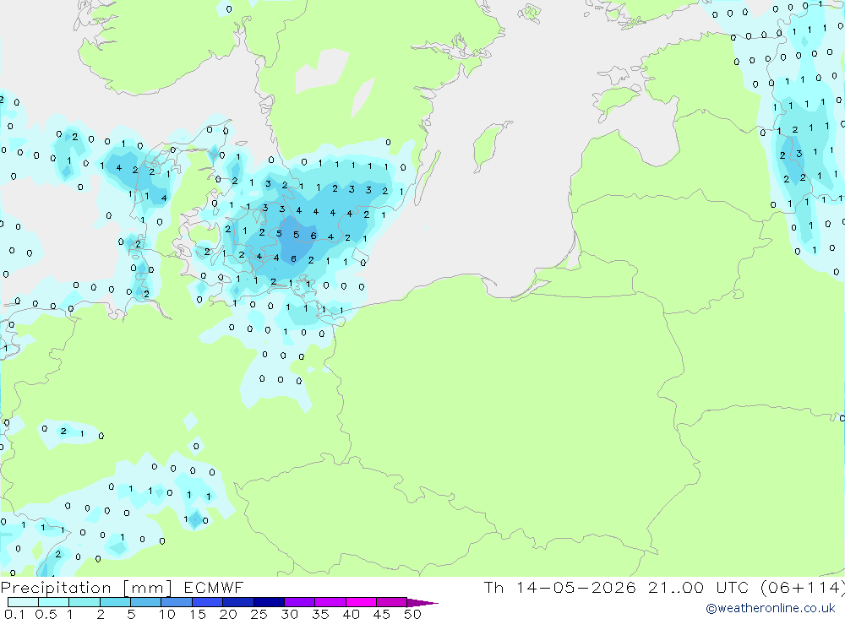Pick the 30–35 mm violet legend swatch
The width and height of the screenshot is (845, 619).
(299, 602)
